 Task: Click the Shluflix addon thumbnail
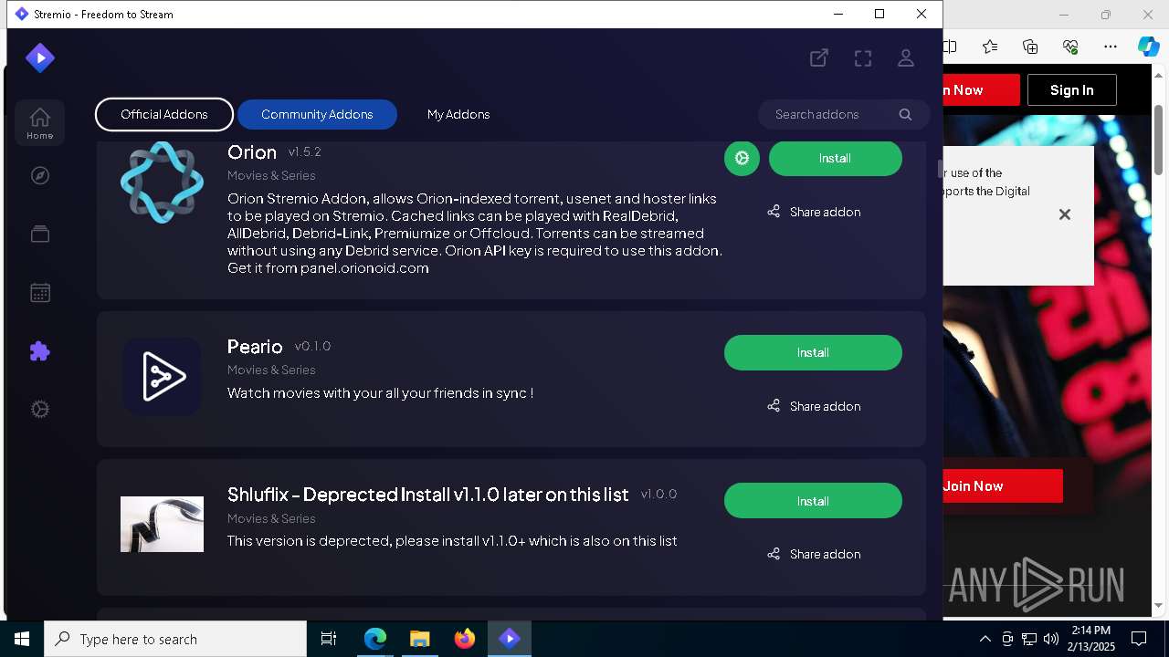click(x=162, y=524)
